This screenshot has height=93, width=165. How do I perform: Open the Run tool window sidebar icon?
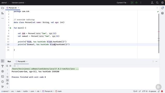[x=3, y=61]
